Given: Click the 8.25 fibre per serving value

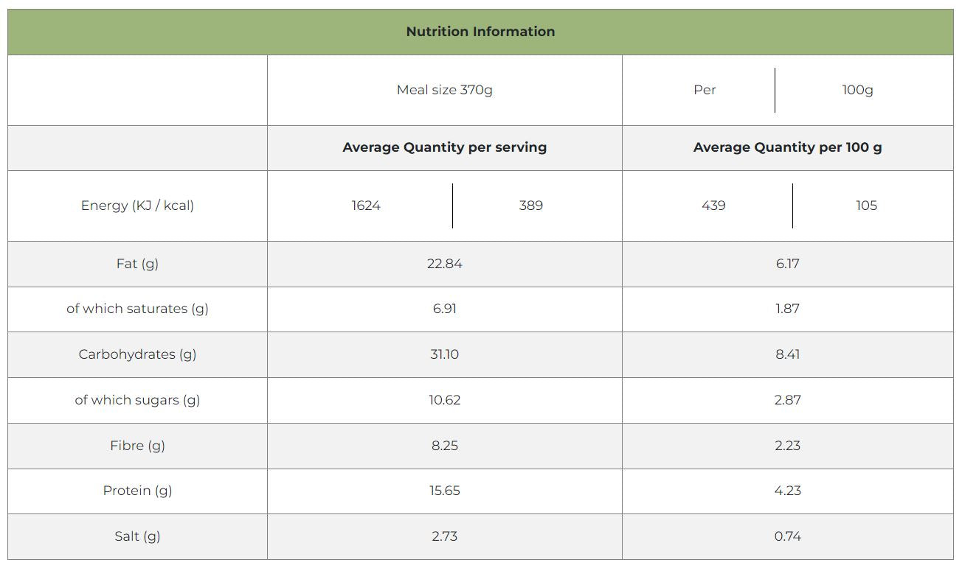Looking at the screenshot, I should (444, 446).
